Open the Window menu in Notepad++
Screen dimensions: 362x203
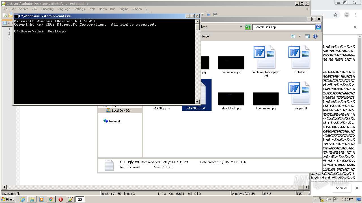coord(137,9)
